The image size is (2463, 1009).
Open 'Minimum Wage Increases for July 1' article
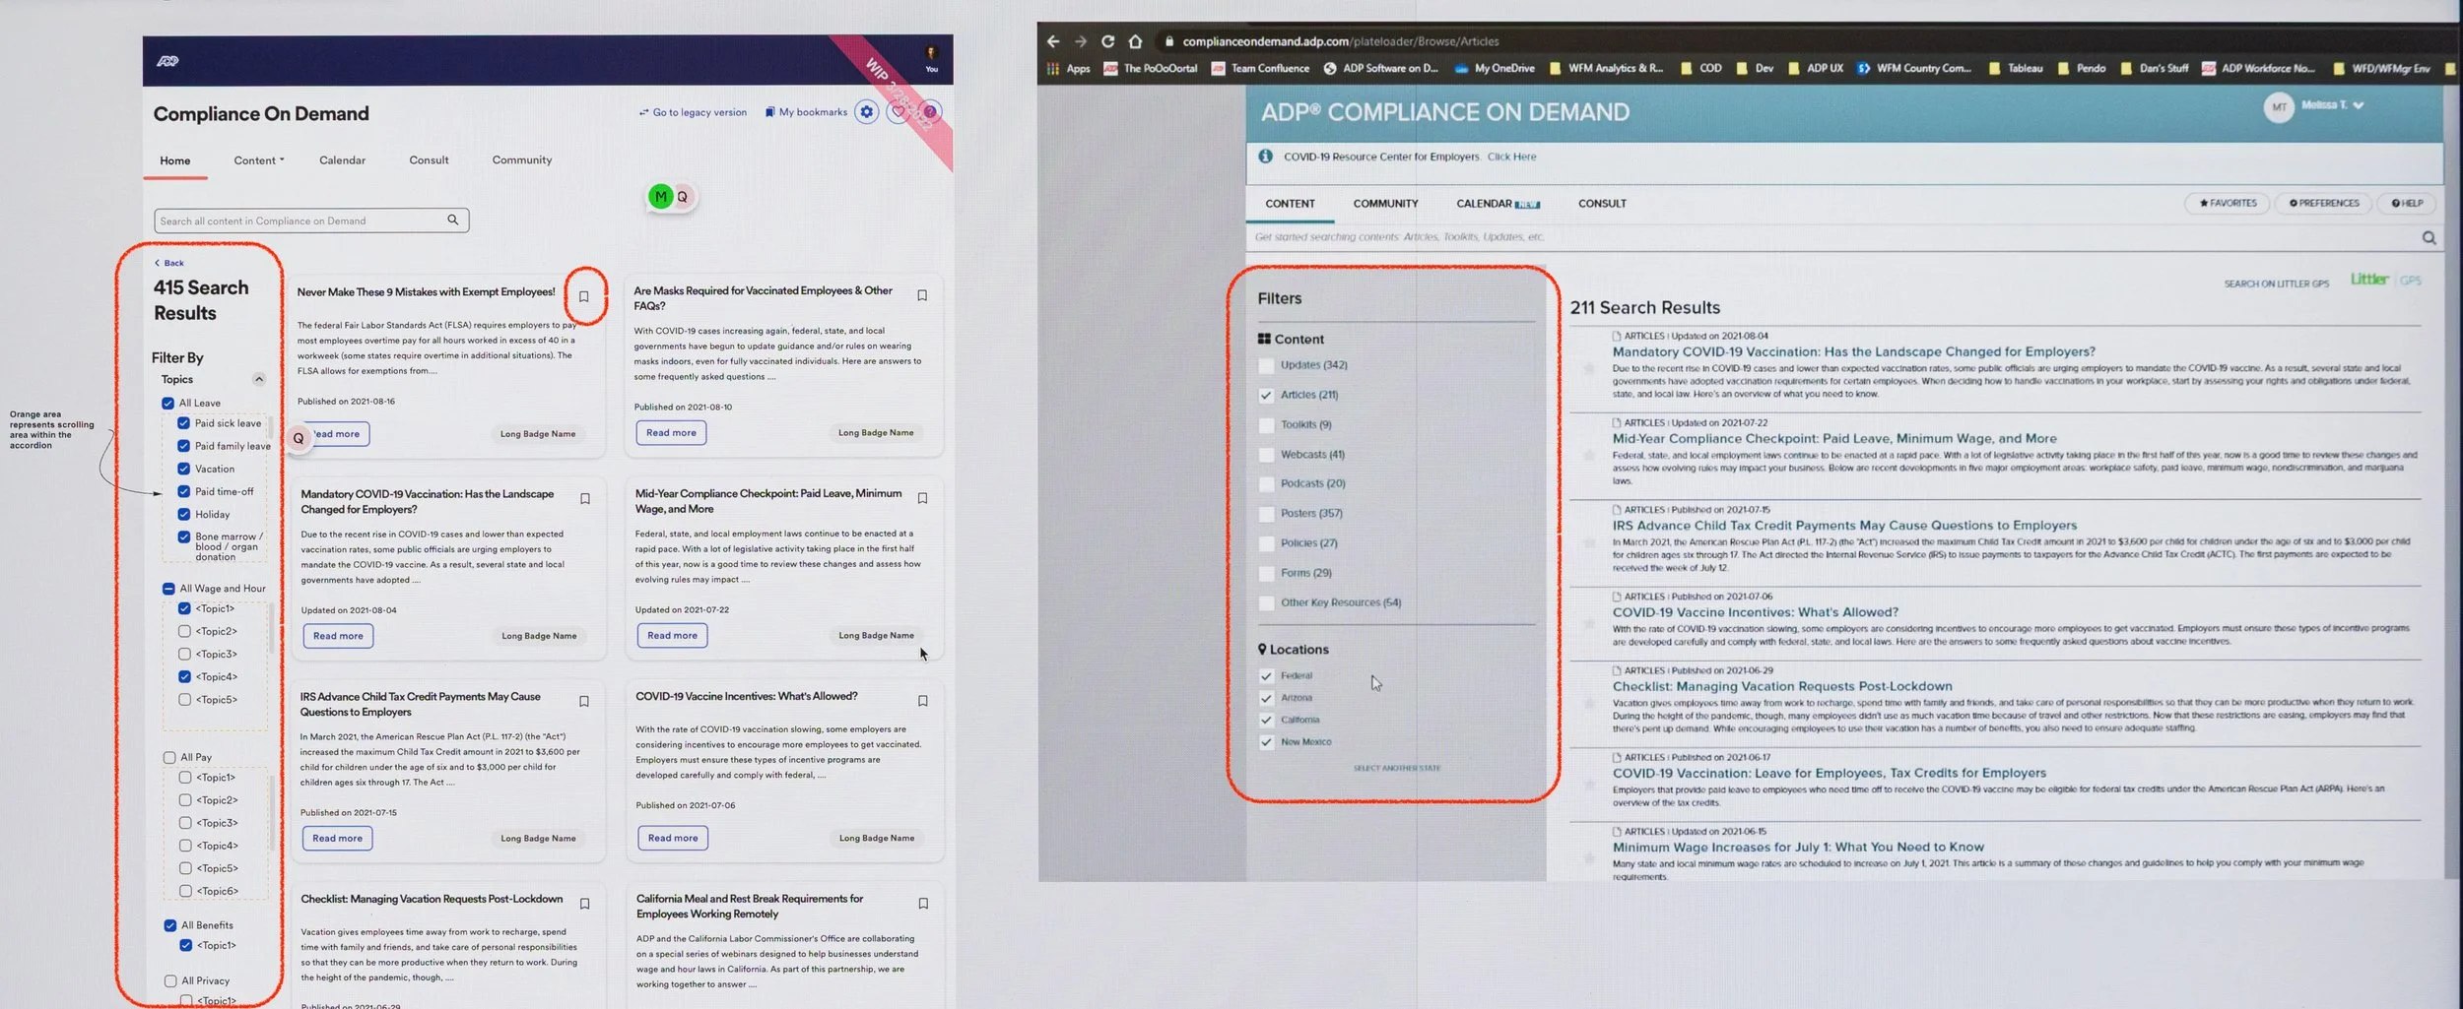point(1798,848)
